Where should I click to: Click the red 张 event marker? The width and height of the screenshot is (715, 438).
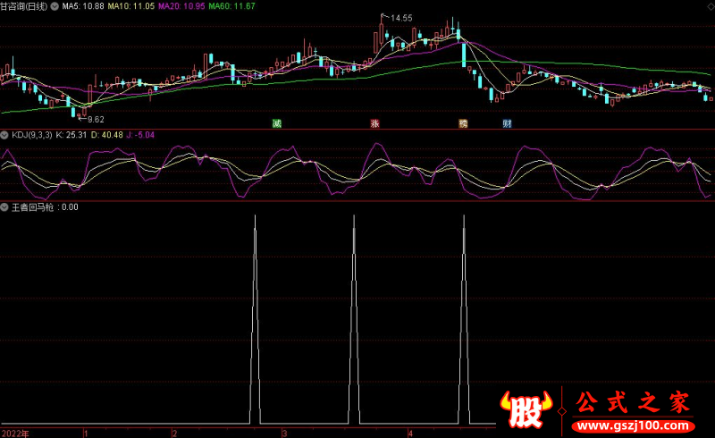click(375, 124)
